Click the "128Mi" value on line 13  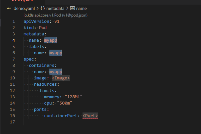(x=74, y=97)
